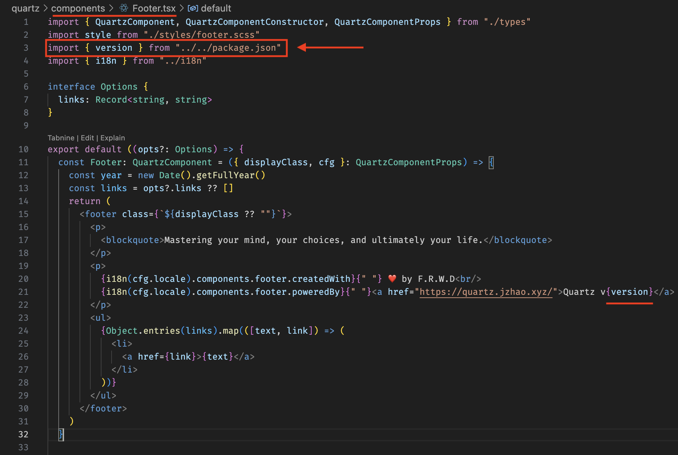Viewport: 678px width, 455px height.
Task: Click the Edit code lens action
Action: 87,138
